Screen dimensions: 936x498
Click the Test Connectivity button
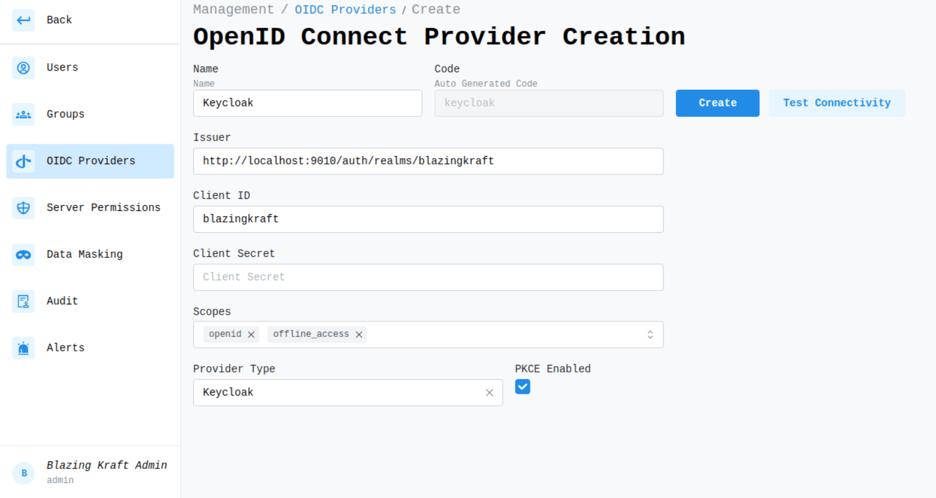[x=836, y=103]
